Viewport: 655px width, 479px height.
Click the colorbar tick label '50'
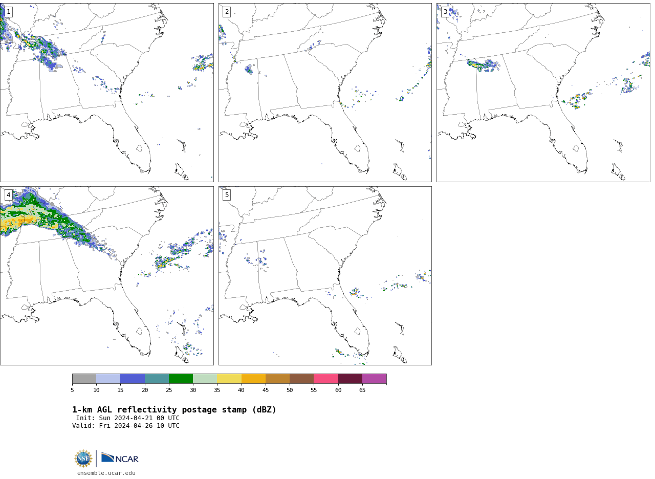pyautogui.click(x=290, y=390)
